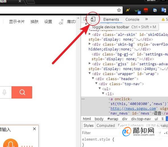Start voice search with microphone icon
This screenshot has width=168, height=147.
(4, 92)
